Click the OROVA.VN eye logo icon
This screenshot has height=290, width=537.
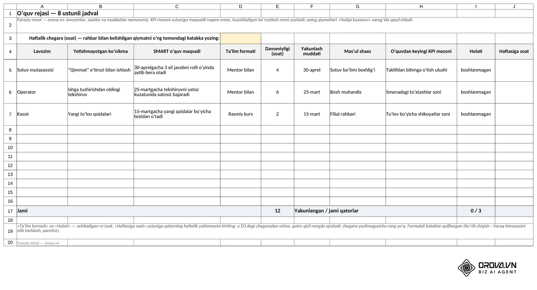click(x=466, y=268)
